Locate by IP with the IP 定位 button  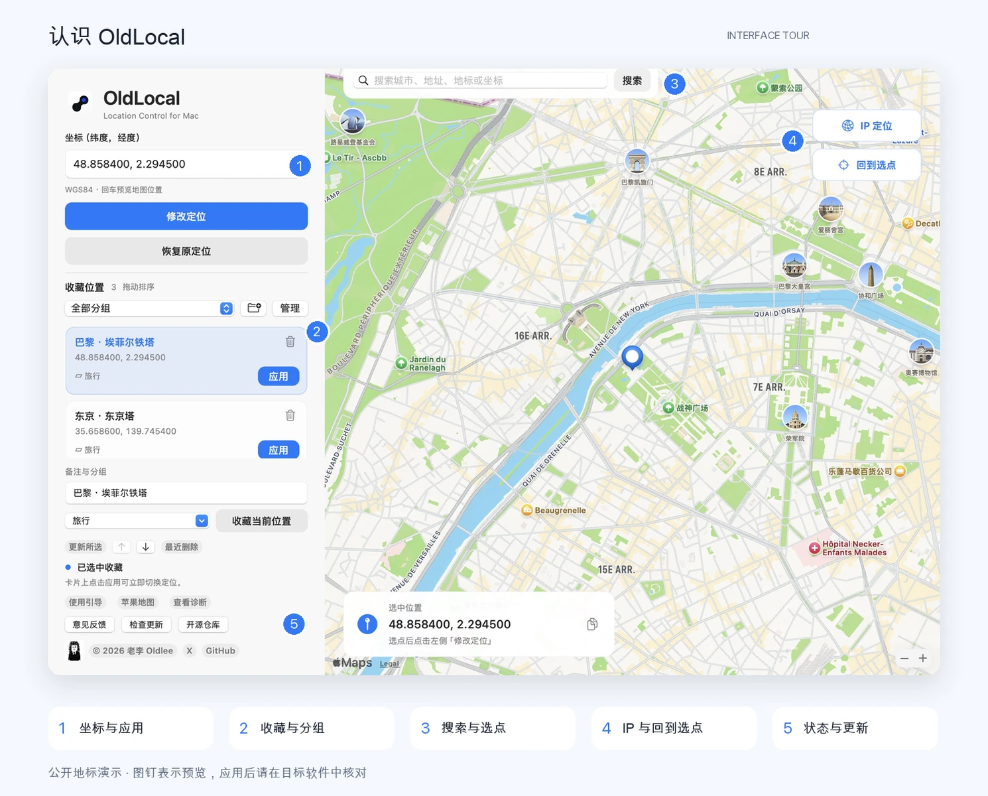(x=867, y=126)
